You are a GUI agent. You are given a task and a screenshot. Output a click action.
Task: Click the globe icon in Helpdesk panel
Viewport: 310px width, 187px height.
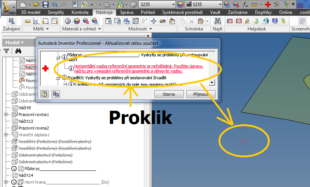(266, 21)
